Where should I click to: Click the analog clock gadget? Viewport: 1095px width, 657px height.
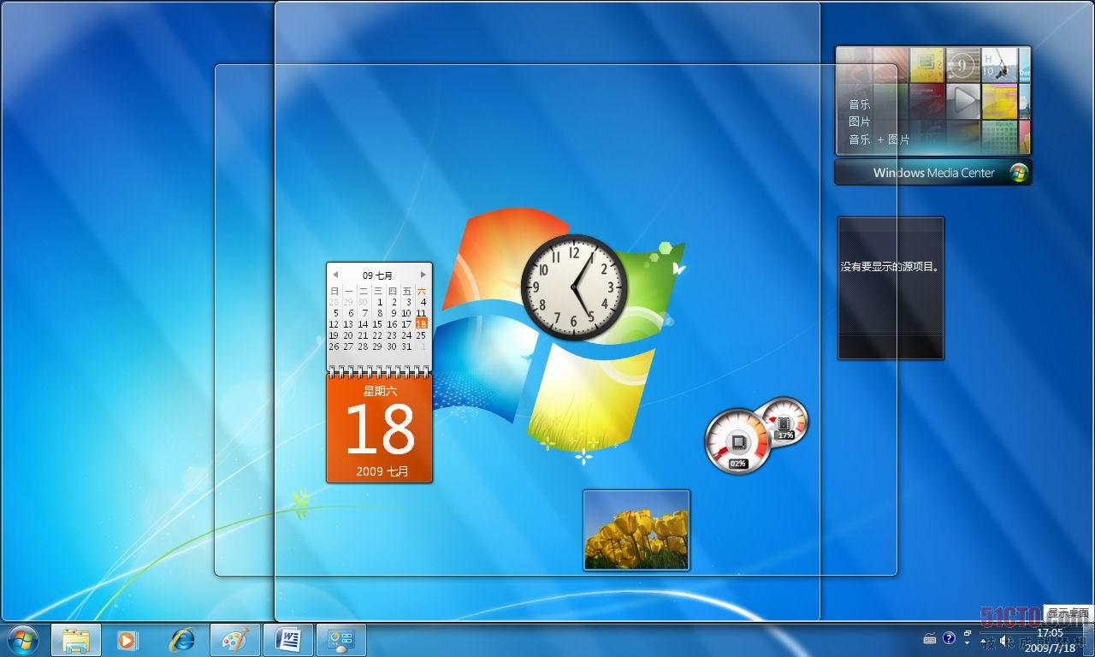coord(574,287)
